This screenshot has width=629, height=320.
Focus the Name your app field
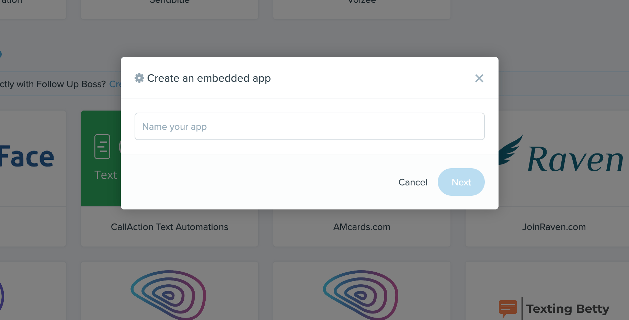[x=309, y=126]
